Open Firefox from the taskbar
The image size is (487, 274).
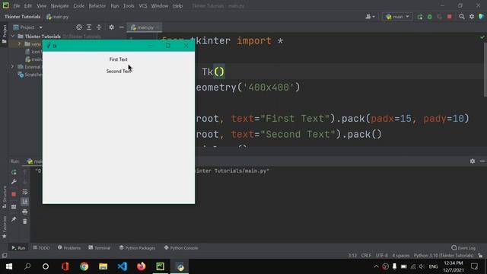142,266
